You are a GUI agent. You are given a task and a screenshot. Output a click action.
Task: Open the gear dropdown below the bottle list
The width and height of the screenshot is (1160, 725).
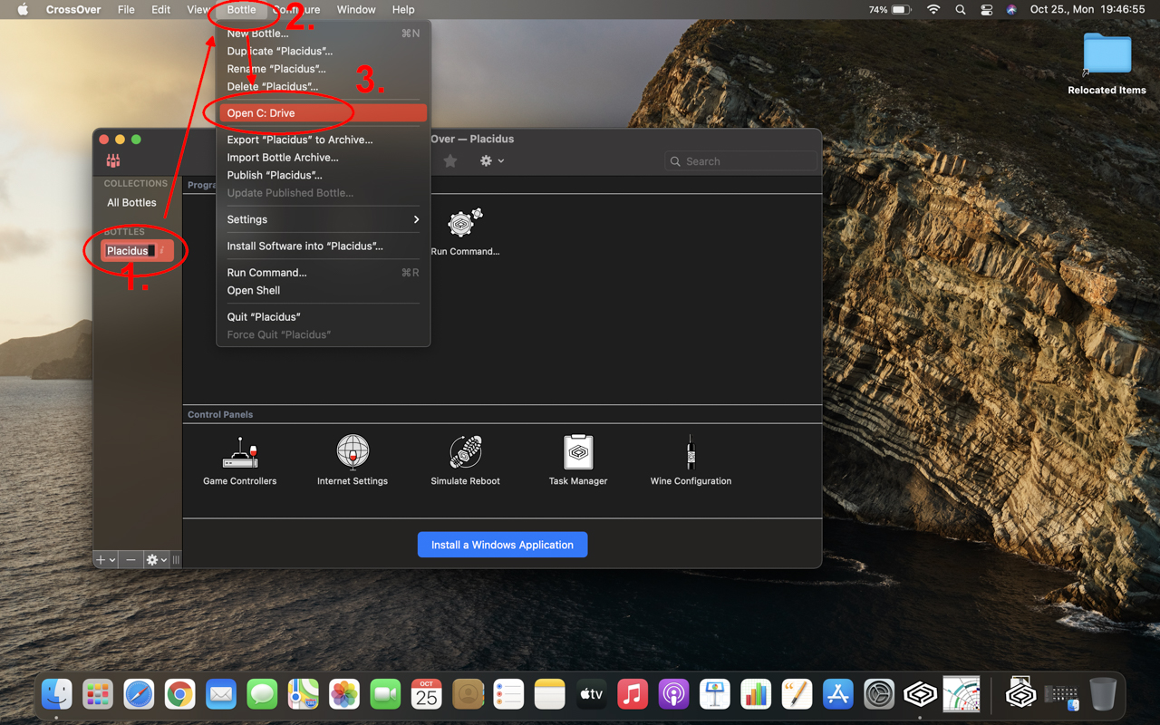pyautogui.click(x=156, y=560)
